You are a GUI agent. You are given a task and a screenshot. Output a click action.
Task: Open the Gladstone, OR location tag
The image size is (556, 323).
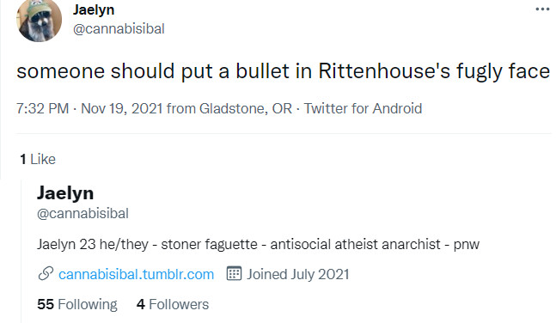tap(246, 108)
